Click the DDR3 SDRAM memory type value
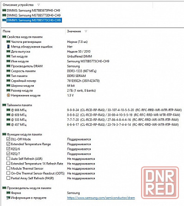This screenshot has width=184, height=206. pos(76,76)
